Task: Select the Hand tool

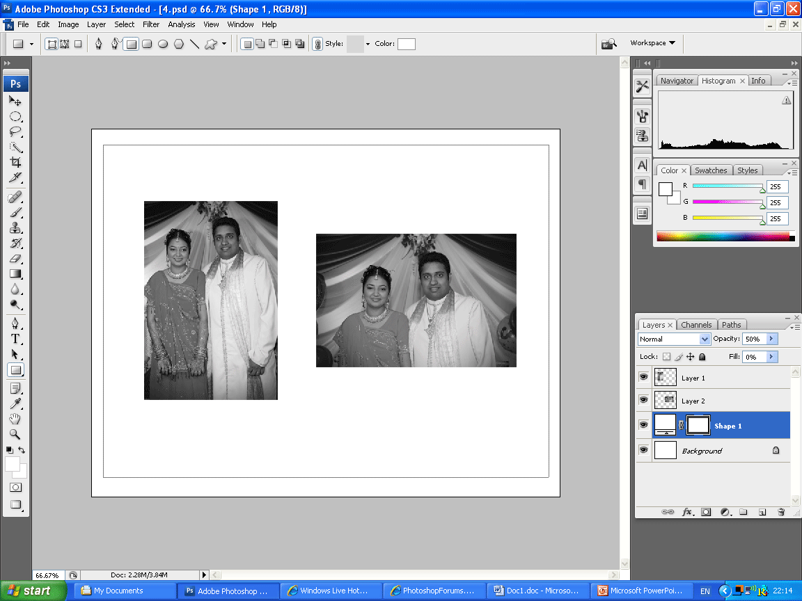Action: click(x=15, y=419)
